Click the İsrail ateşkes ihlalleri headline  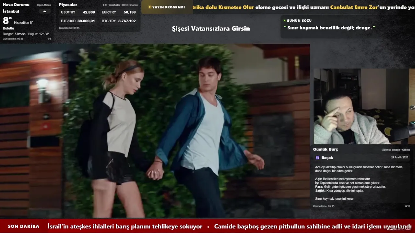point(125,227)
